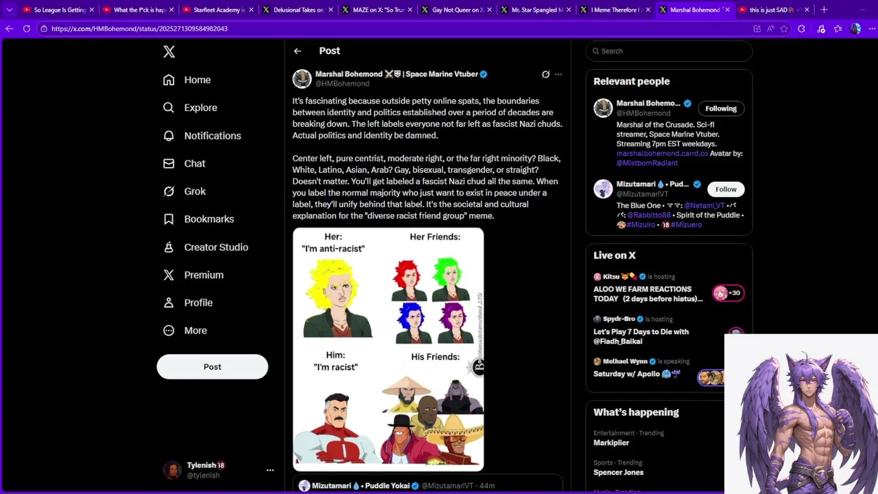Reload the page with the refresh icon

pyautogui.click(x=27, y=29)
